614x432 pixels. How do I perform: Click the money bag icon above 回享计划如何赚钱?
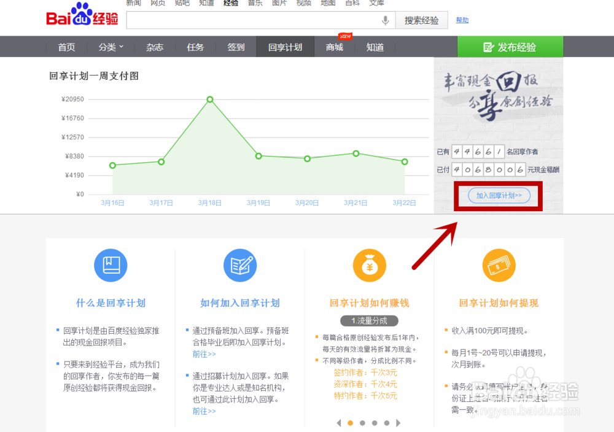click(x=369, y=265)
